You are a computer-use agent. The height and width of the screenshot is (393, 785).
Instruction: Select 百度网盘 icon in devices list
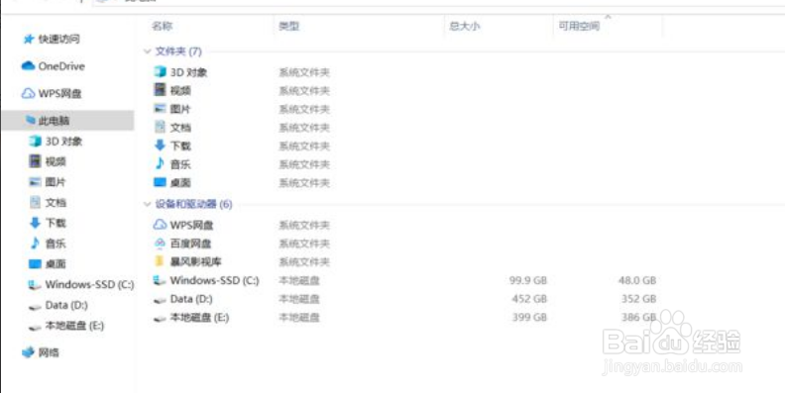coord(160,244)
